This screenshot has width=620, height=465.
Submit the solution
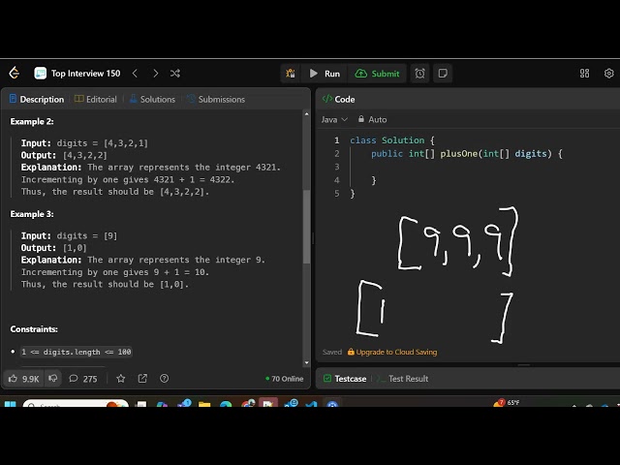point(377,74)
